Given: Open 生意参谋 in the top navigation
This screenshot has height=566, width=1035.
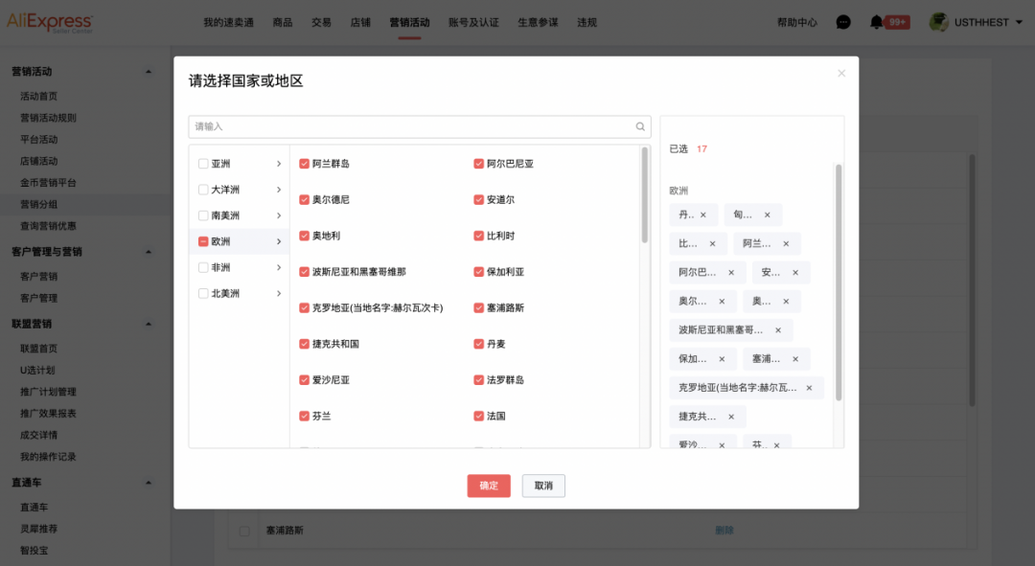Looking at the screenshot, I should (x=538, y=22).
